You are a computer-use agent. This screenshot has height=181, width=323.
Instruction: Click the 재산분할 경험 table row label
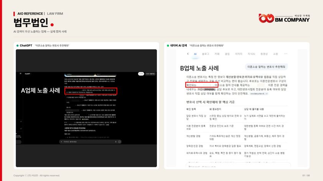coord(193,136)
